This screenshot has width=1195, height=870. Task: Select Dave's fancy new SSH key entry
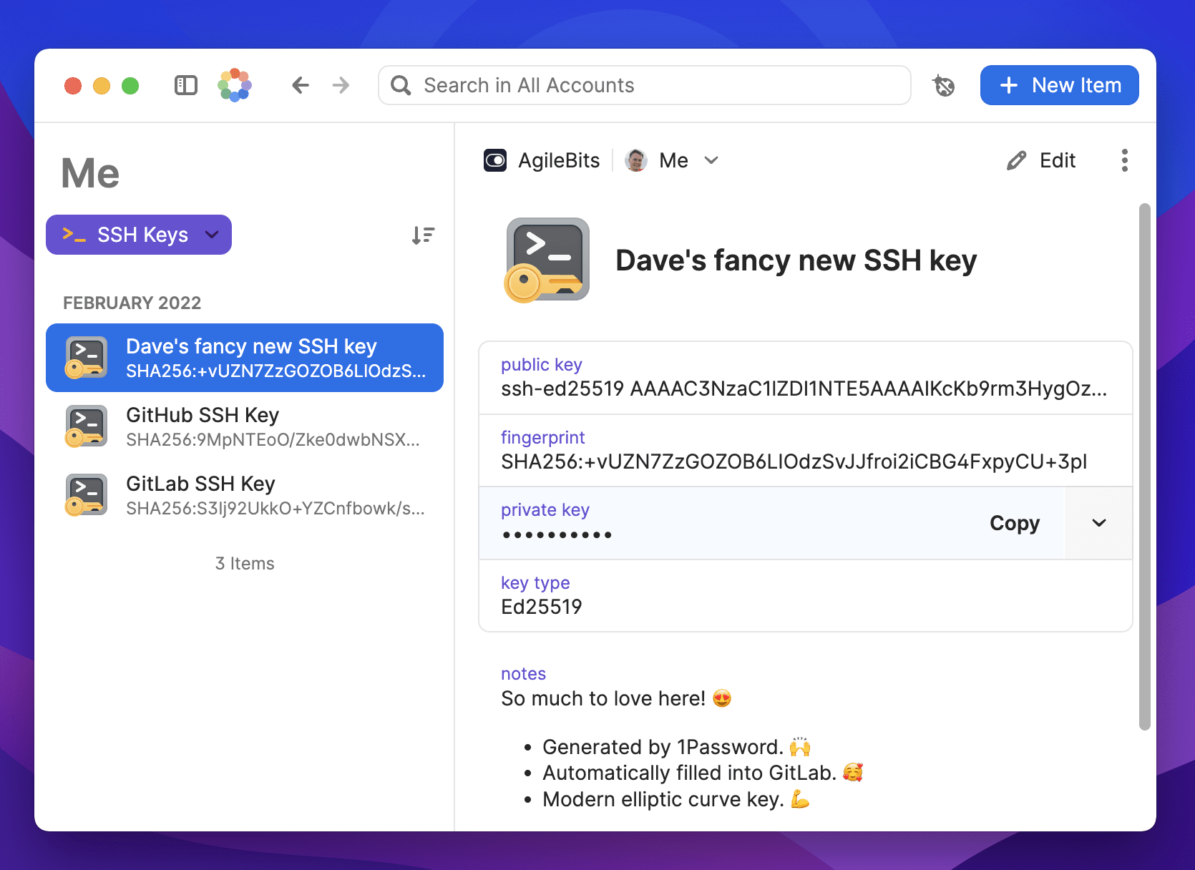(245, 358)
